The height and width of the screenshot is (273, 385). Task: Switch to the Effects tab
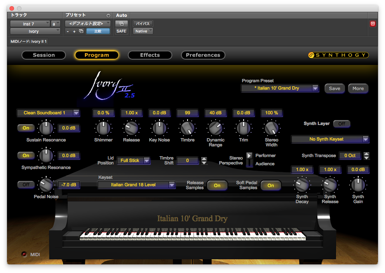(x=150, y=55)
